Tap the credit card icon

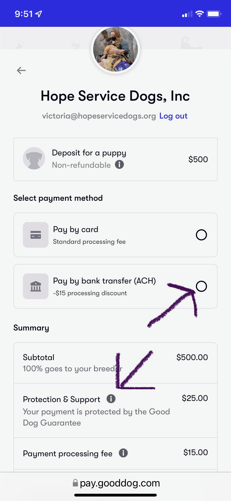[x=36, y=235]
